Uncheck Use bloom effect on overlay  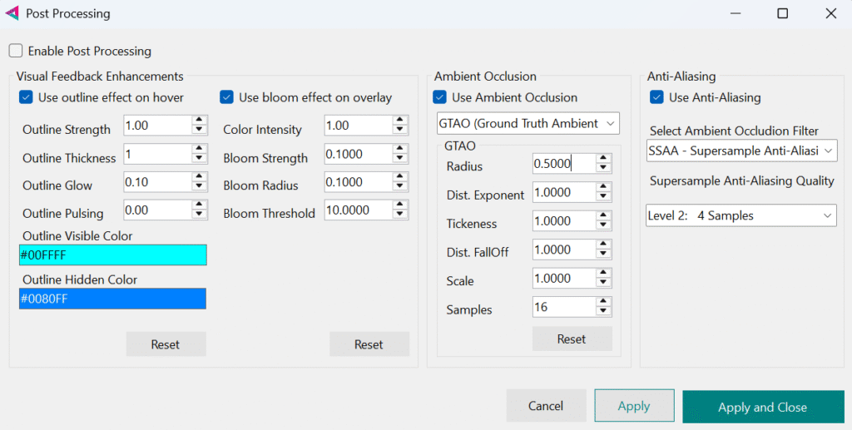point(226,97)
